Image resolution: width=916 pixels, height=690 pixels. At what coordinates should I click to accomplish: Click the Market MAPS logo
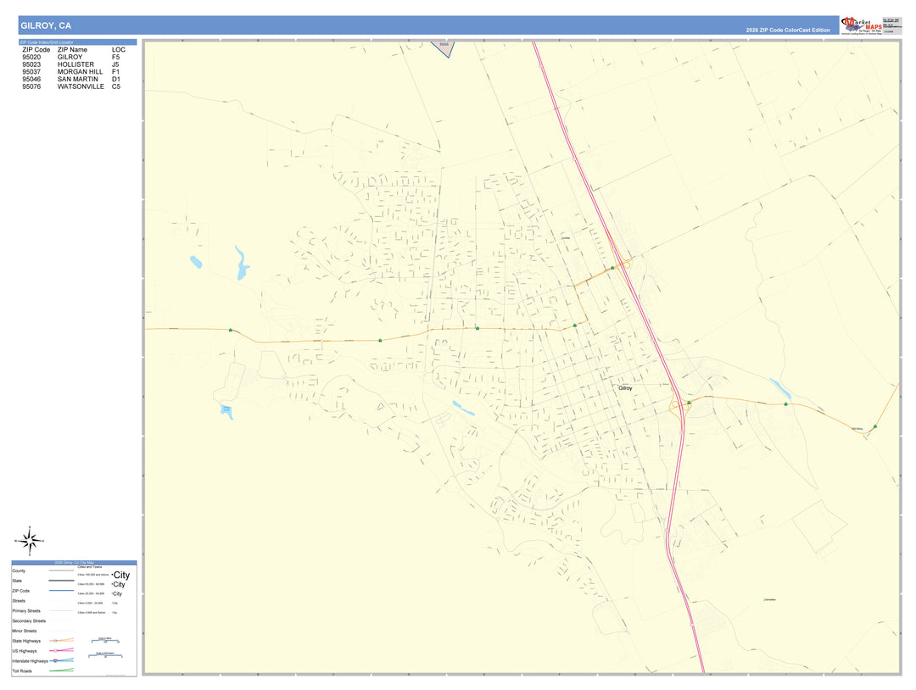click(x=862, y=25)
